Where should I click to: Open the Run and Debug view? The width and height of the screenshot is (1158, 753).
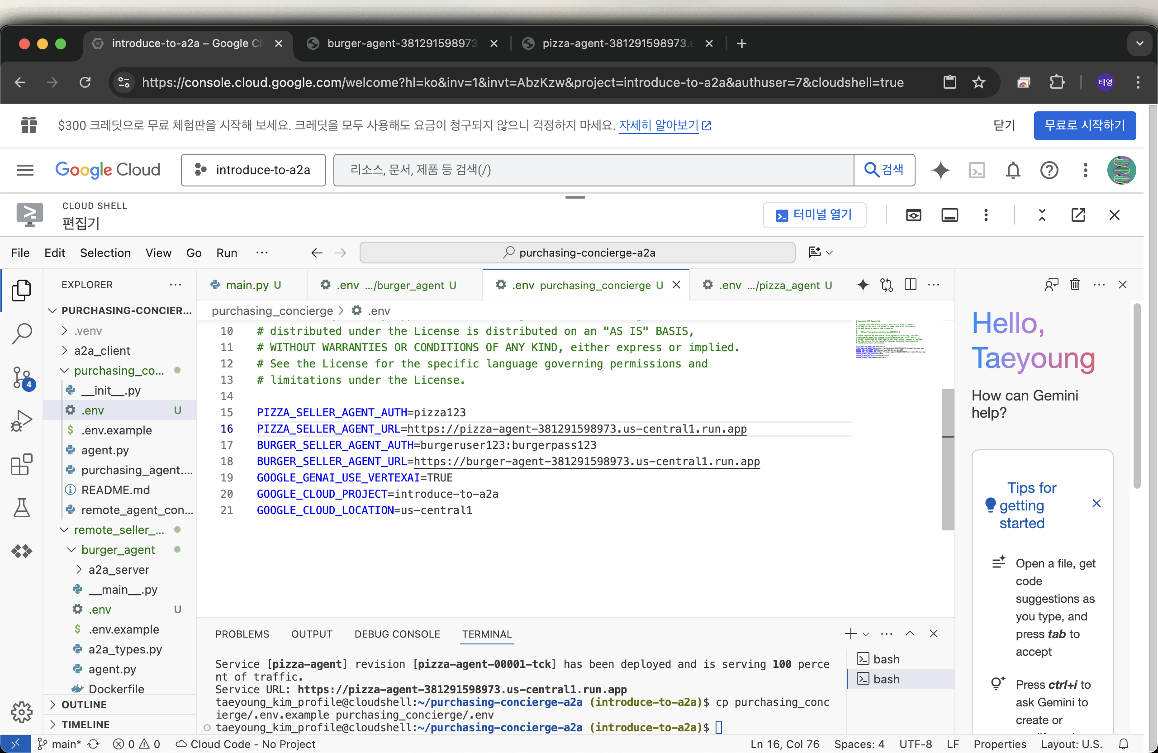click(21, 421)
